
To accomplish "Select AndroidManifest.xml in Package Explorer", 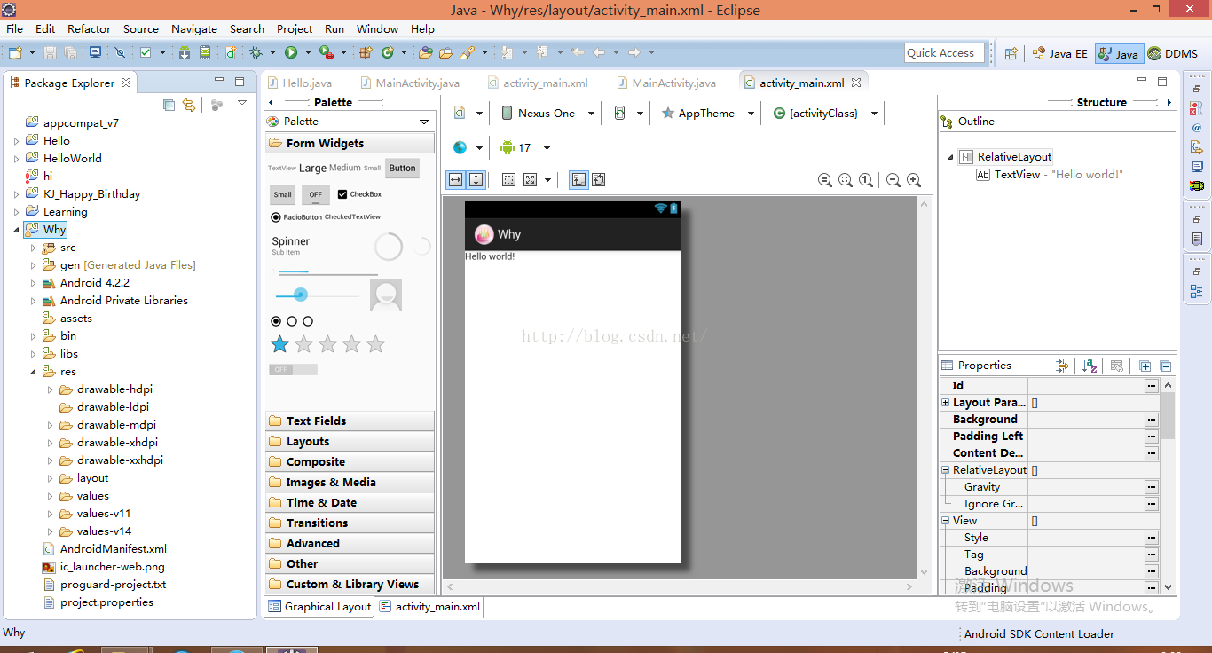I will 105,549.
